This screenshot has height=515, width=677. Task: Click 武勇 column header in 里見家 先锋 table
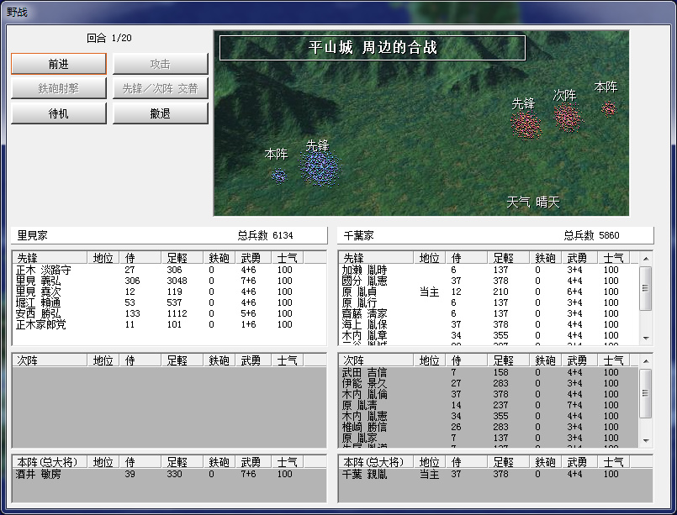point(253,257)
